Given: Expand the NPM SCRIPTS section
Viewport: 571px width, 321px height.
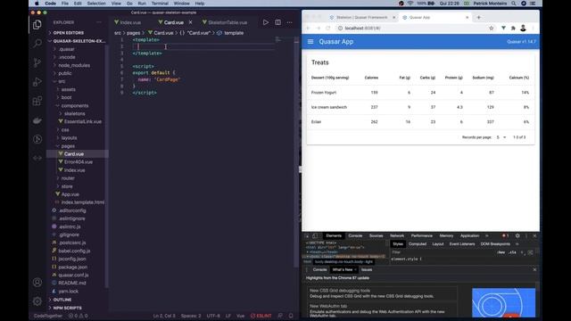Looking at the screenshot, I should coord(68,308).
